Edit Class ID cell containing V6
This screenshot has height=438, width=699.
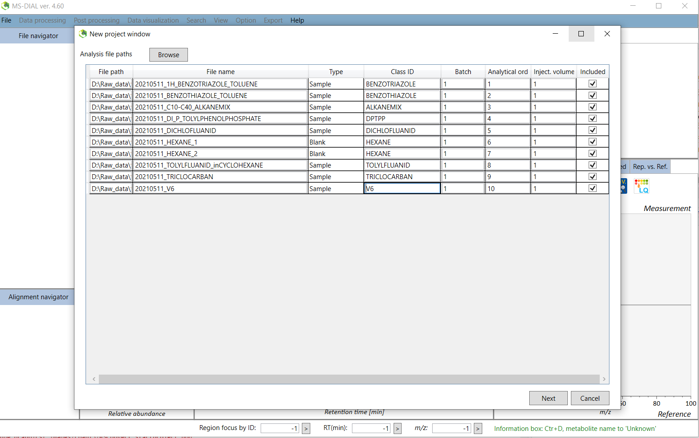(402, 188)
